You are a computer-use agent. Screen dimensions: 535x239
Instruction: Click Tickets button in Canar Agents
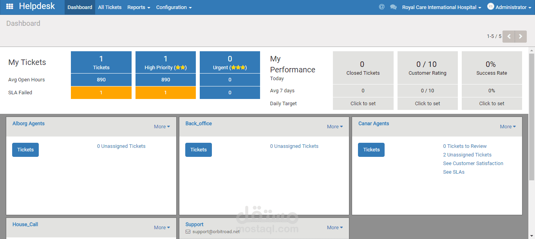(371, 150)
